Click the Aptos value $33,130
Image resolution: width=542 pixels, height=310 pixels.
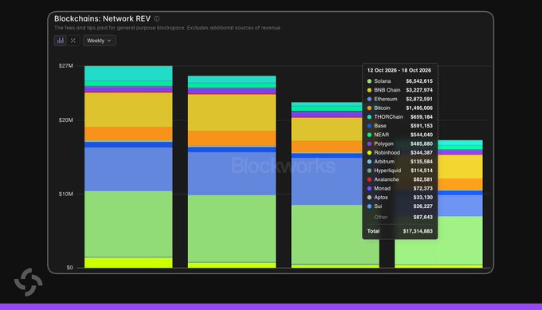pos(423,198)
